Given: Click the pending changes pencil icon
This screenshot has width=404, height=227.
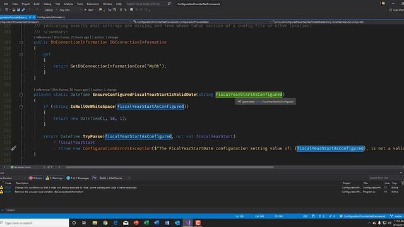Looking at the screenshot, I should 331,216.
